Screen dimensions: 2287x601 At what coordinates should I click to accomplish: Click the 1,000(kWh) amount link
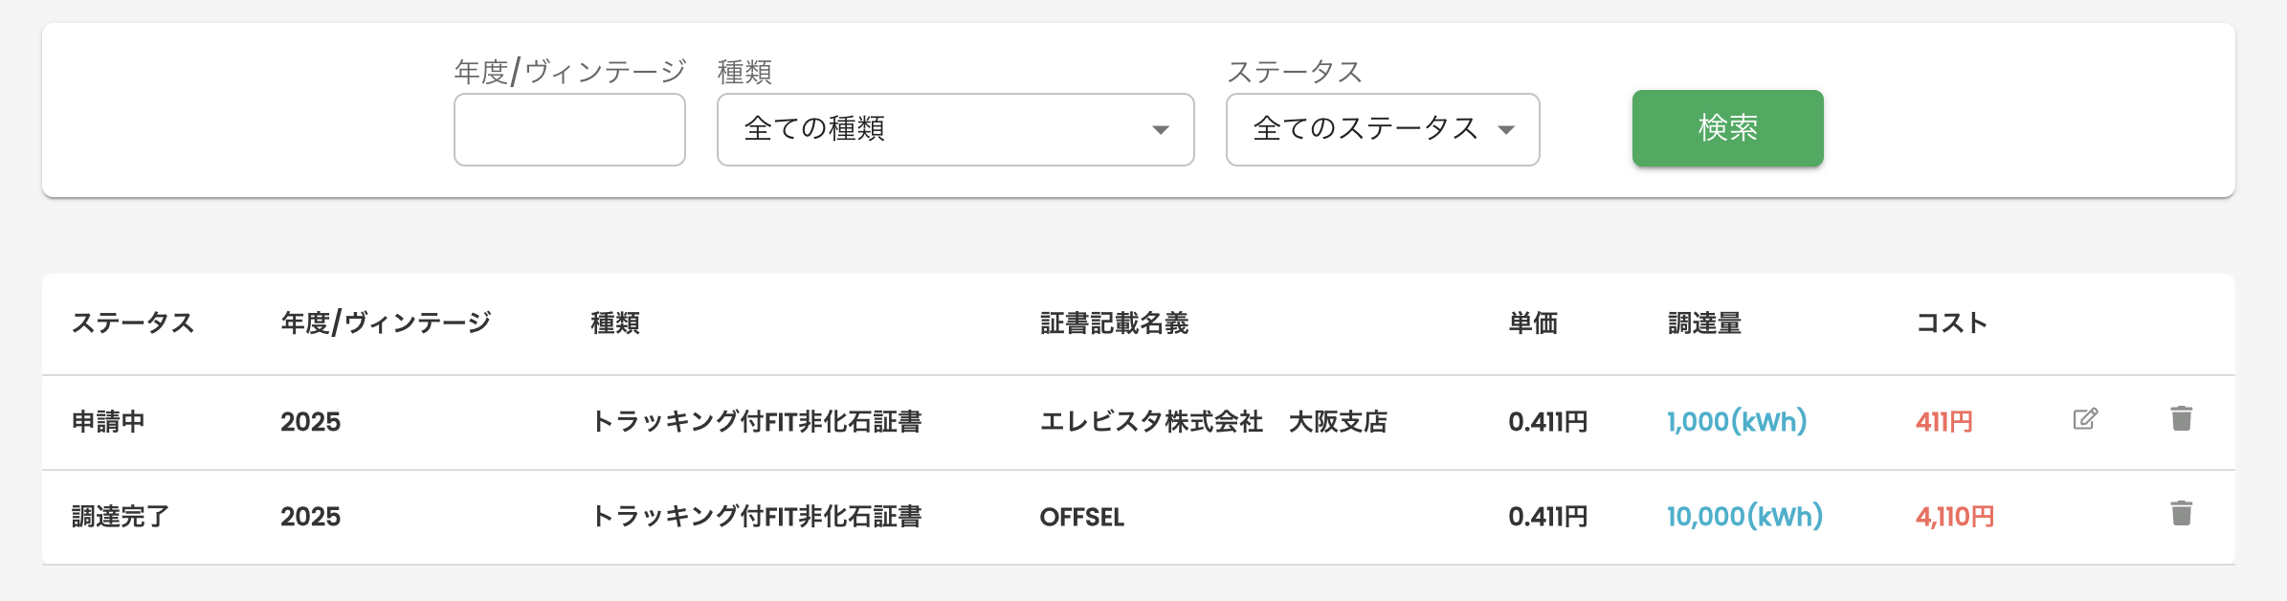click(x=1736, y=422)
